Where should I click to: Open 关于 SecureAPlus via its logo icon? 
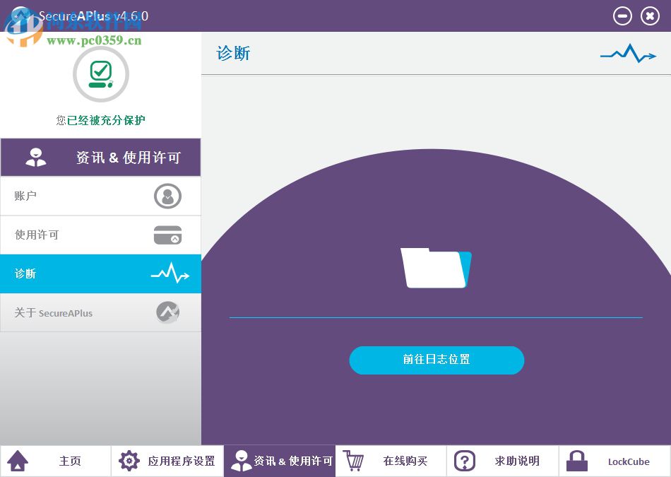167,312
